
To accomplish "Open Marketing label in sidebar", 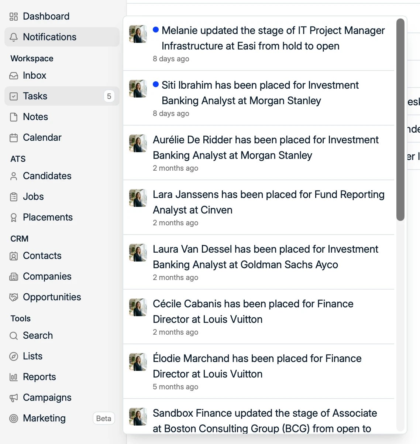I will click(x=44, y=418).
